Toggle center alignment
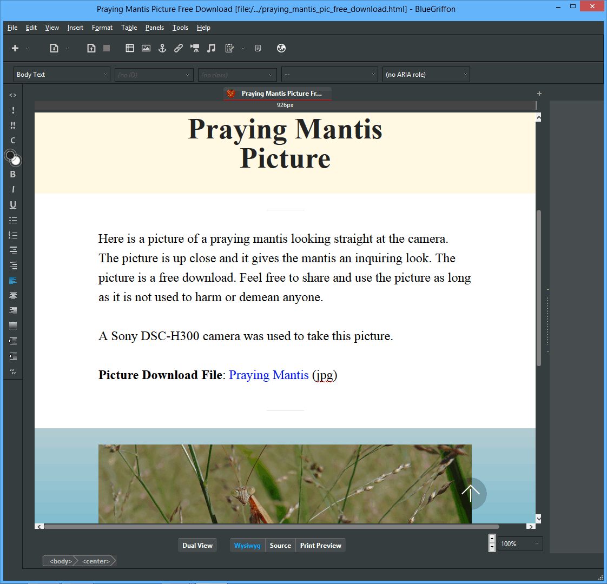The height and width of the screenshot is (584, 607). pos(13,296)
